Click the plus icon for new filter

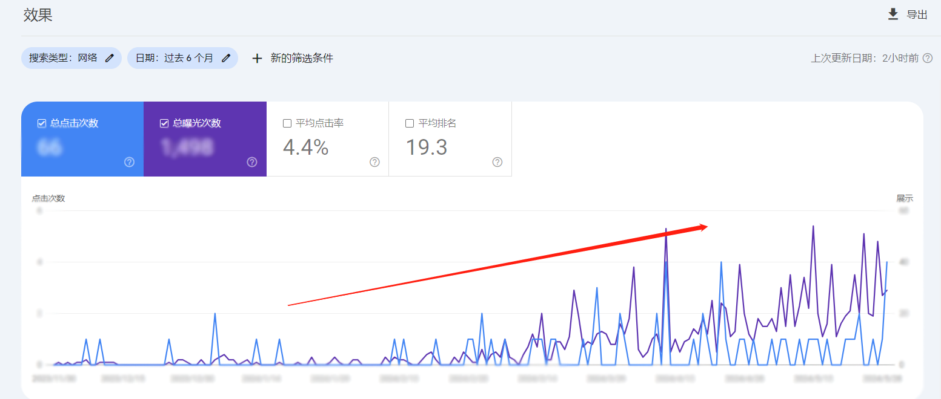click(258, 59)
